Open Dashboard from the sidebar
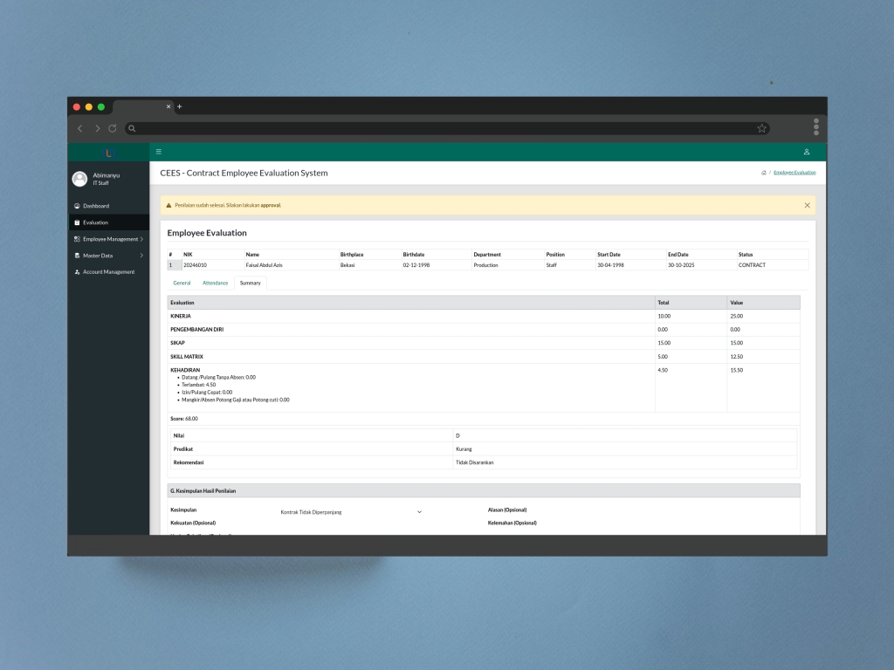The width and height of the screenshot is (894, 670). pos(96,206)
